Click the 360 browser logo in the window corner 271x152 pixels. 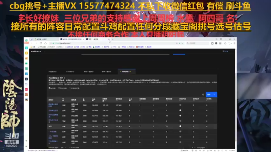coord(26,40)
